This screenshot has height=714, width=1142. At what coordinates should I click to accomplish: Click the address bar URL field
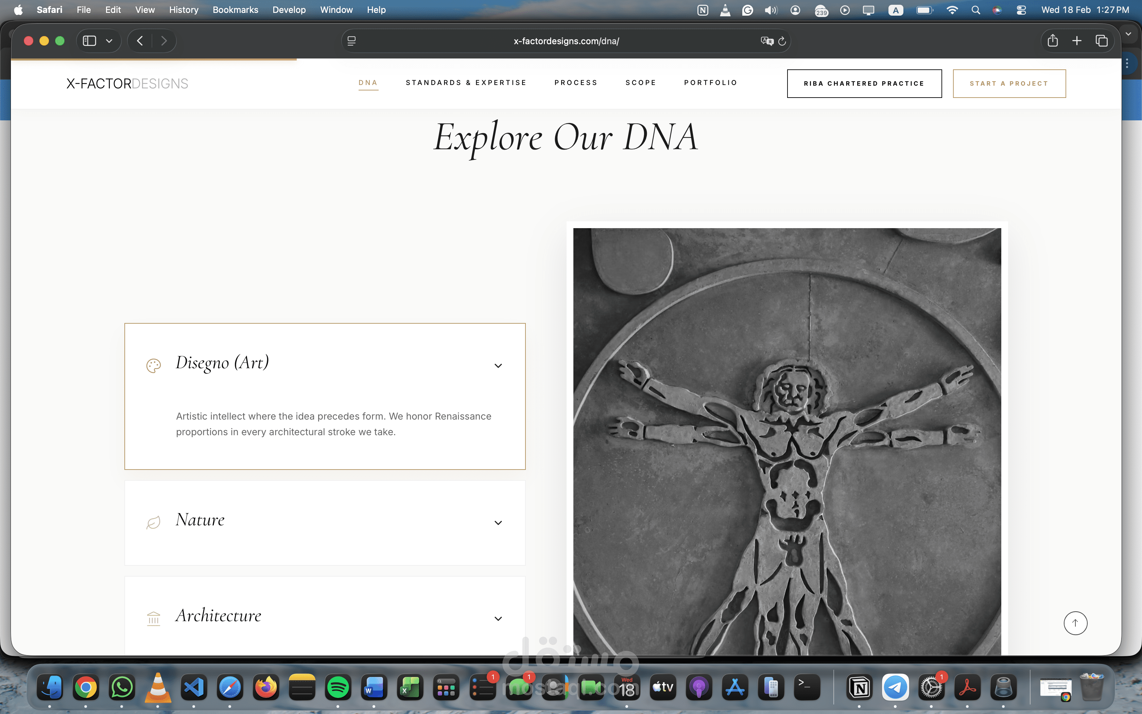566,41
